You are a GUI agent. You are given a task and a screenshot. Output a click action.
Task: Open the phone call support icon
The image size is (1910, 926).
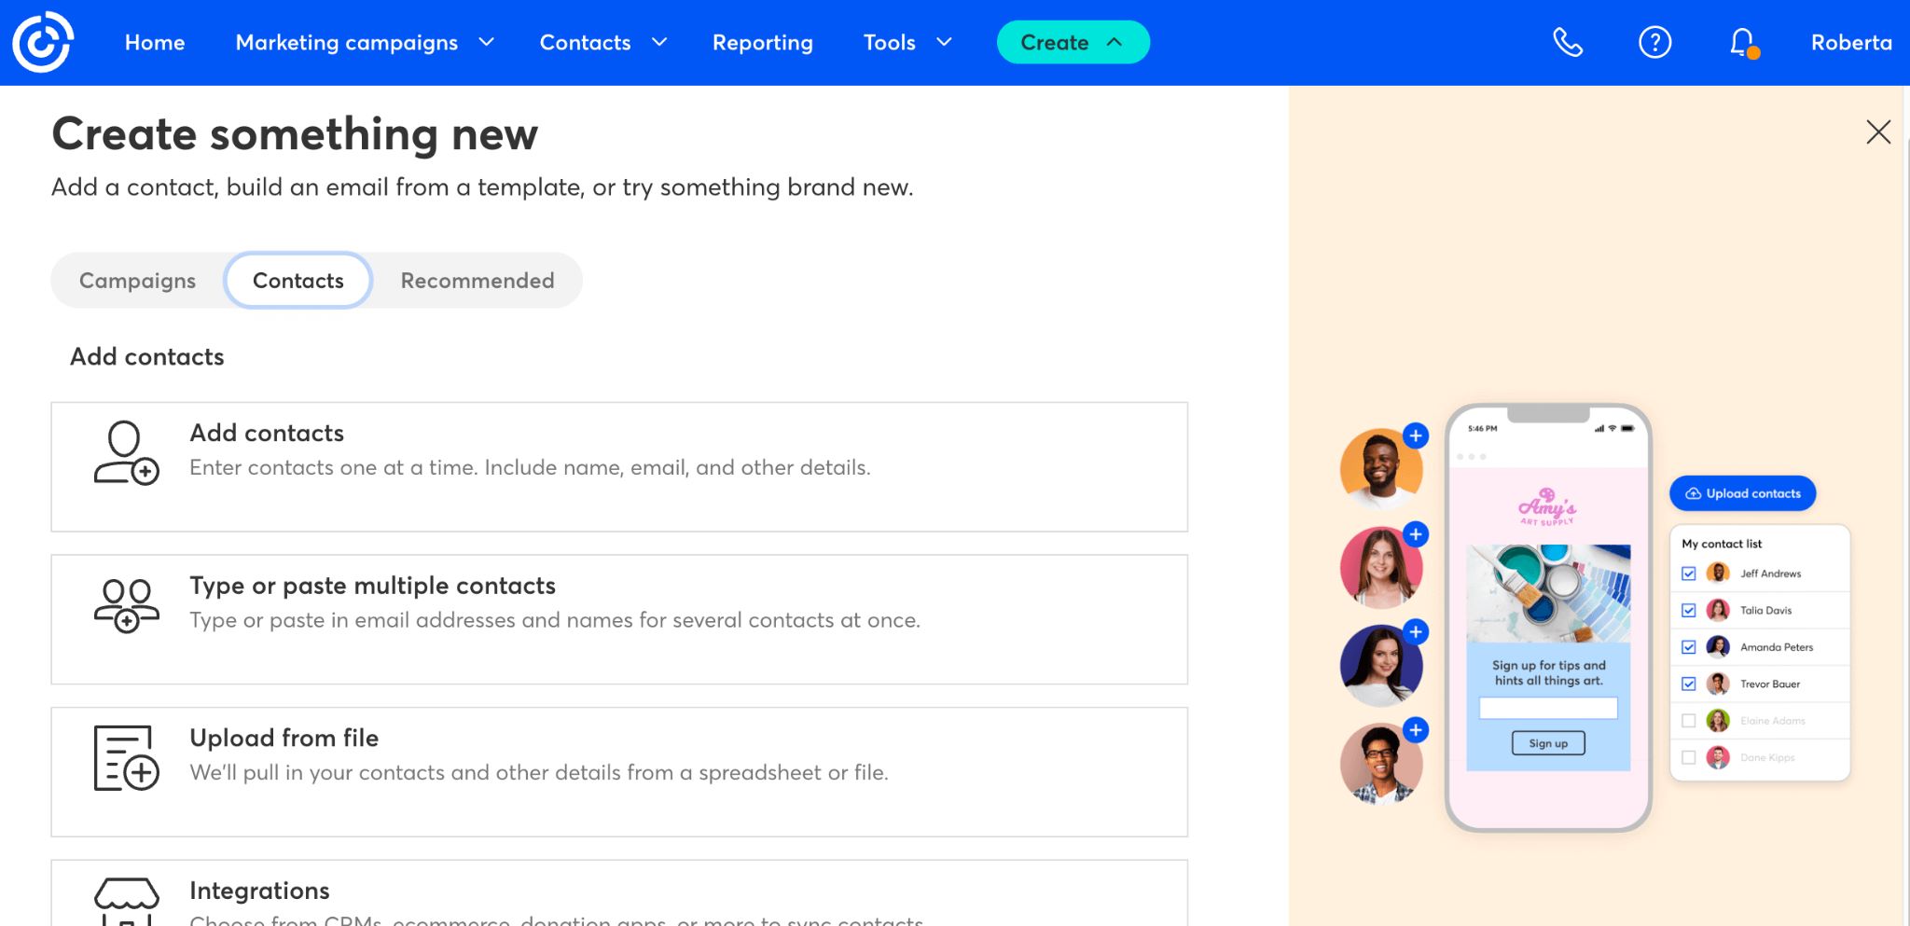pos(1567,42)
